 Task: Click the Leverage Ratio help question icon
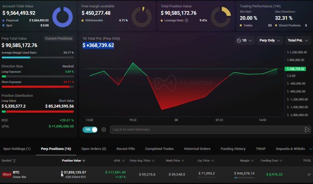pos(186,20)
